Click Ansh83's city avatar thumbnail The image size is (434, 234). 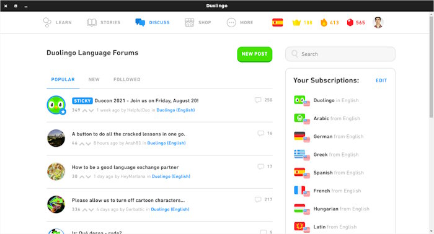(x=56, y=138)
